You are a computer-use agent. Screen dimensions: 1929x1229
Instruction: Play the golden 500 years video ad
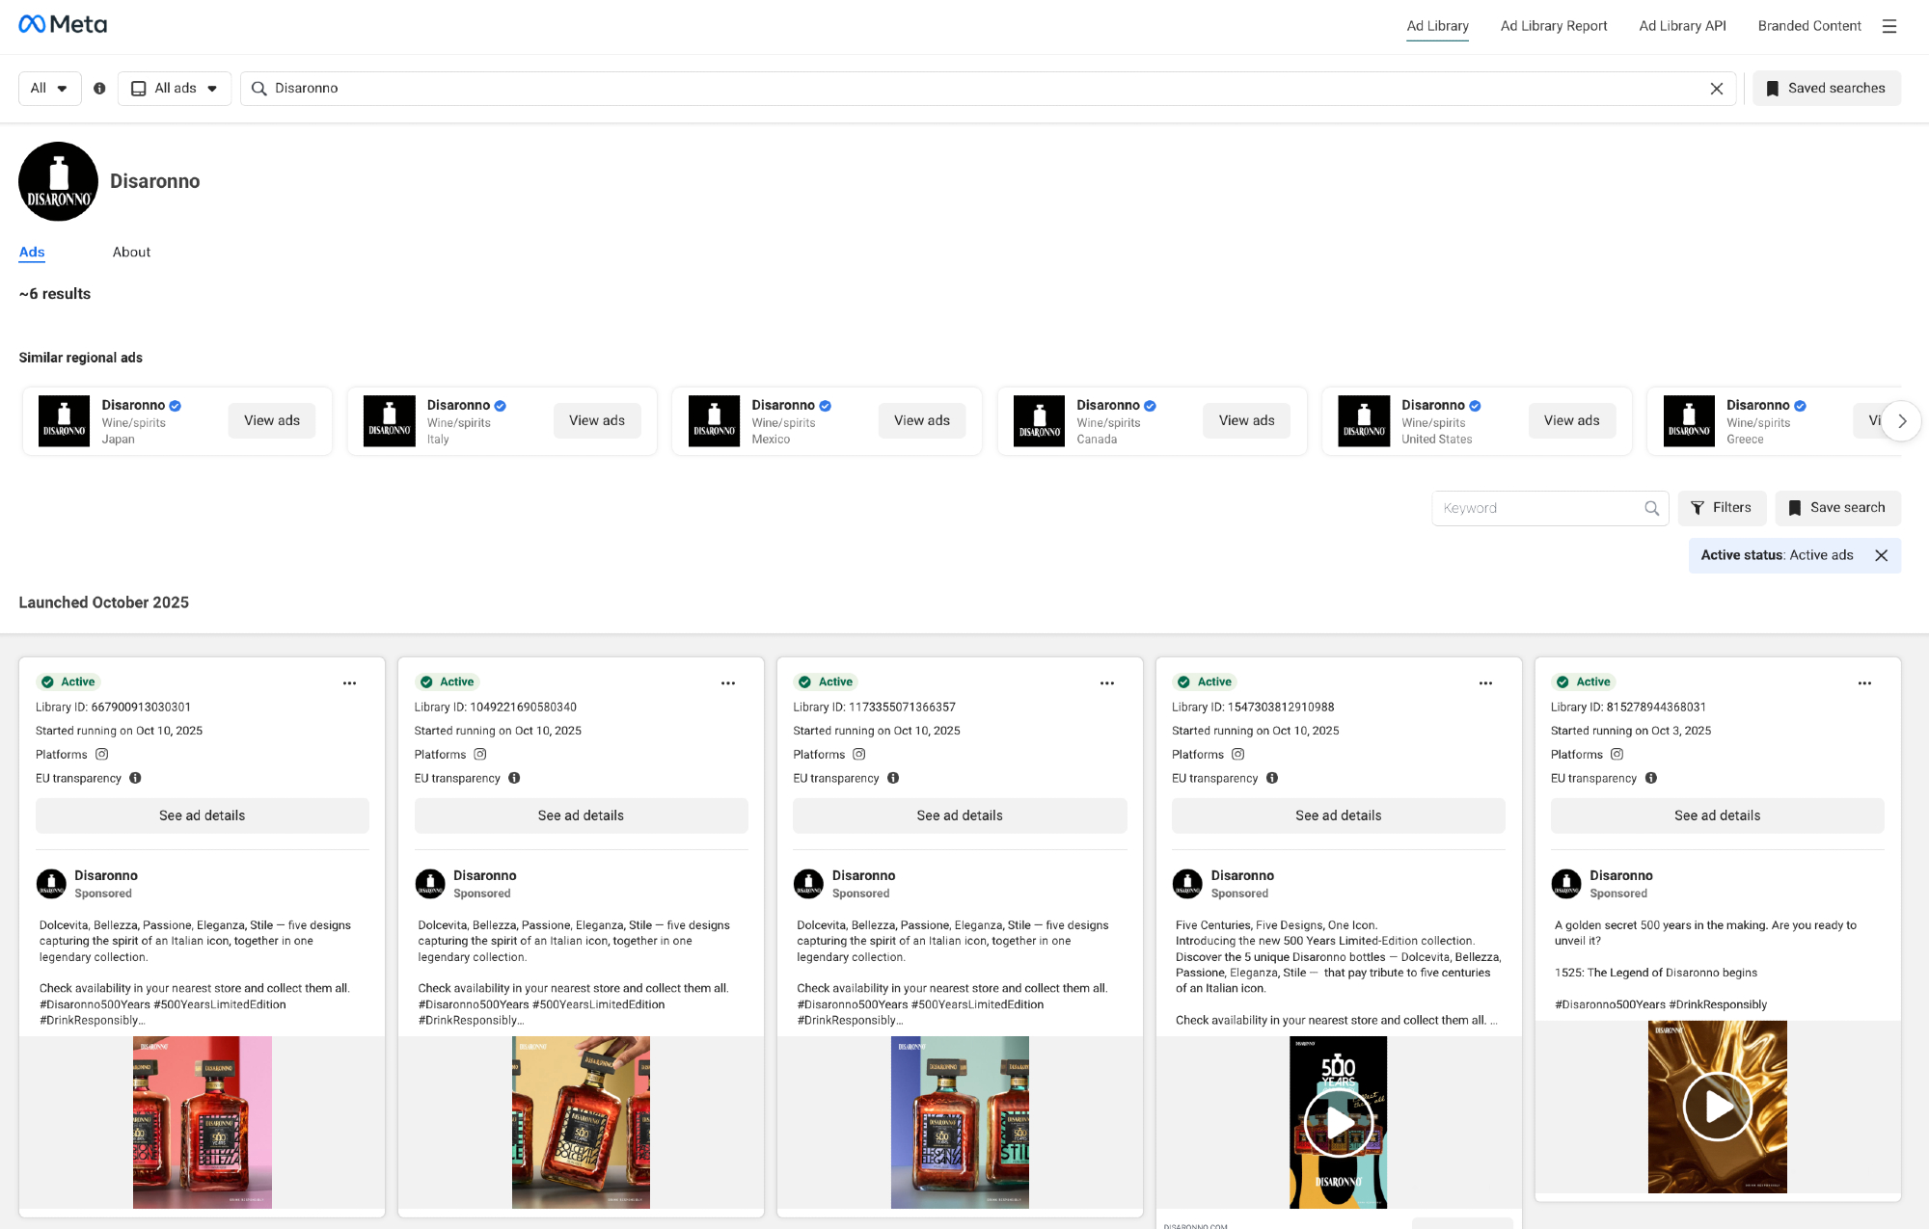[x=1717, y=1107]
